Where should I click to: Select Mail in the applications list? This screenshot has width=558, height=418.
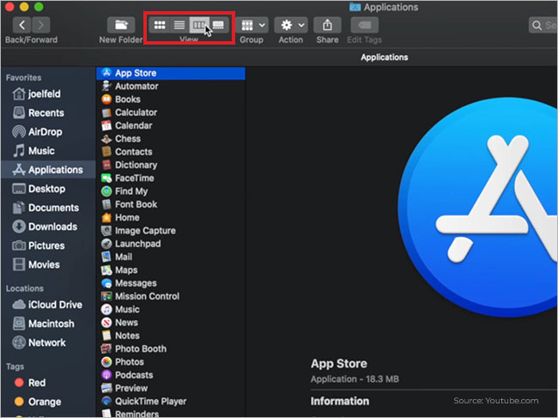(x=171, y=257)
